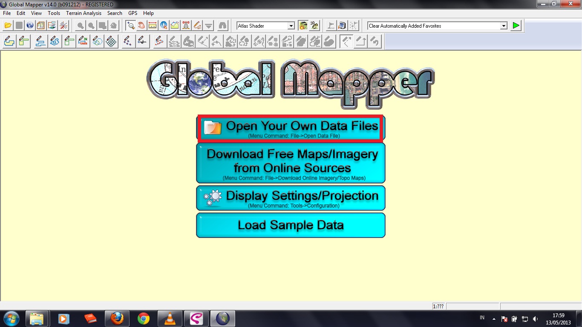Select the Measure ruler tool
The image size is (582, 327).
[x=153, y=26]
